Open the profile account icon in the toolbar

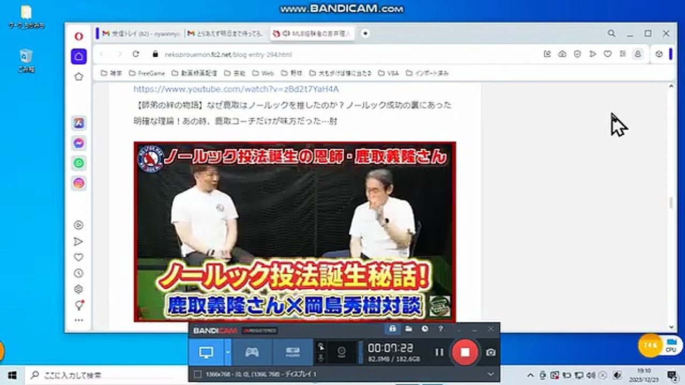(x=637, y=54)
